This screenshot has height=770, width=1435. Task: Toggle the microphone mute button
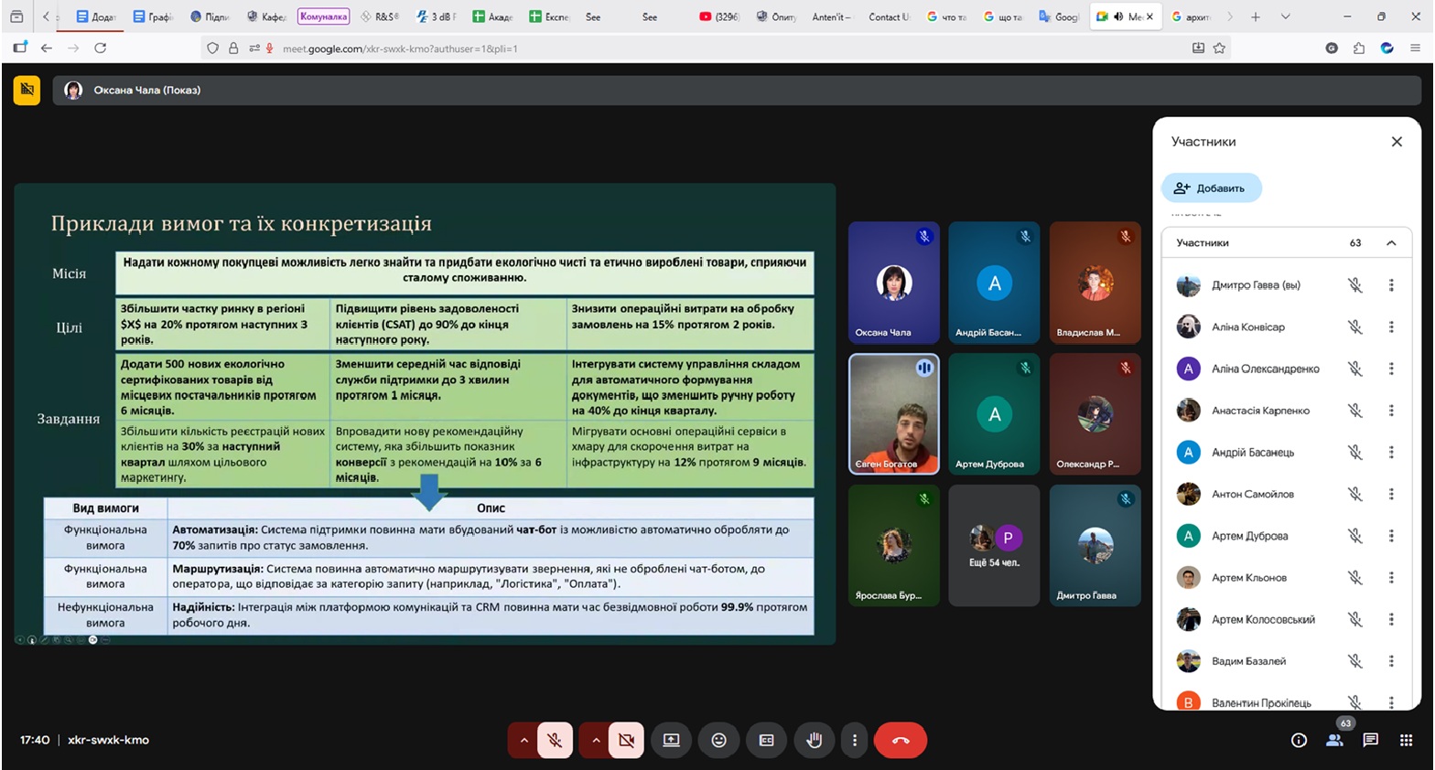555,740
